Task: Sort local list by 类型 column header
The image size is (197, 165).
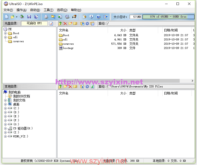Action: [143, 93]
